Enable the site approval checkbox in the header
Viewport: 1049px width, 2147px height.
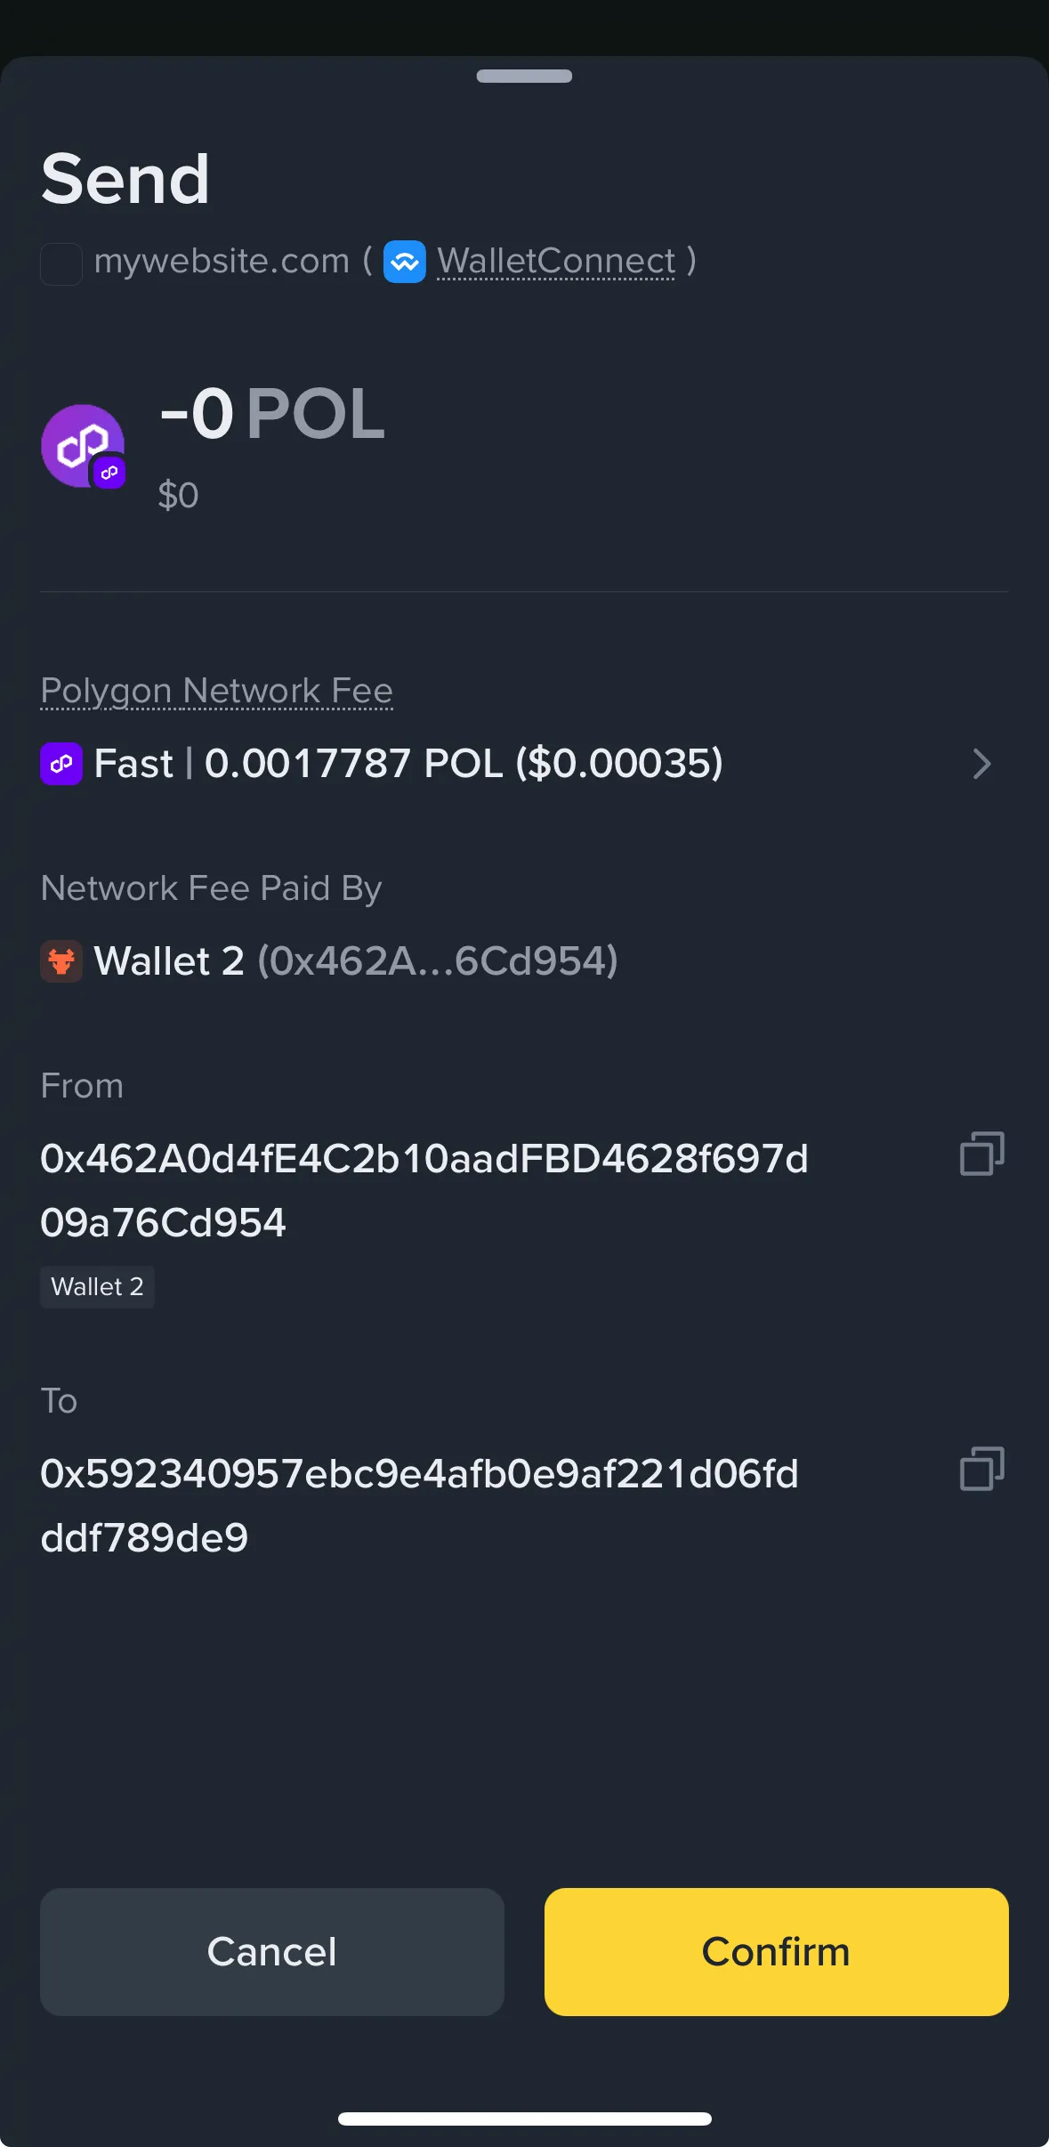61,262
